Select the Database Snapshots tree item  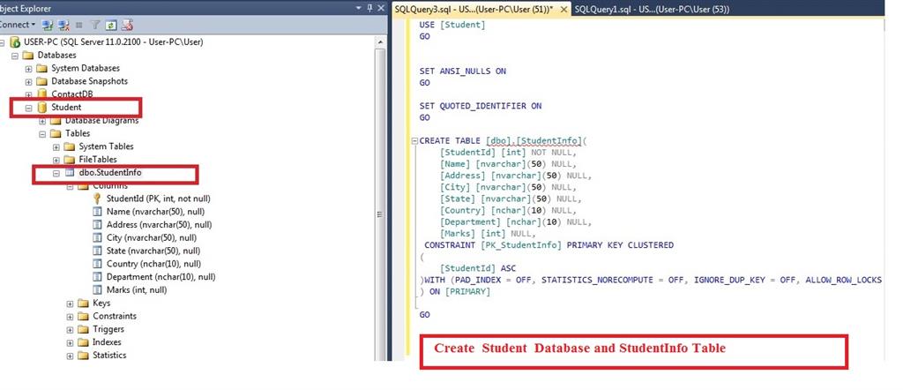89,81
